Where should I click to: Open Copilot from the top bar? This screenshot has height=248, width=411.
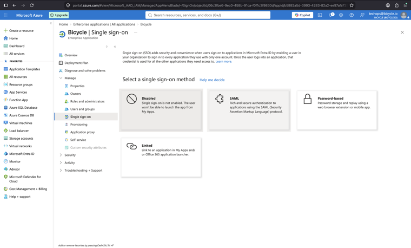(302, 15)
